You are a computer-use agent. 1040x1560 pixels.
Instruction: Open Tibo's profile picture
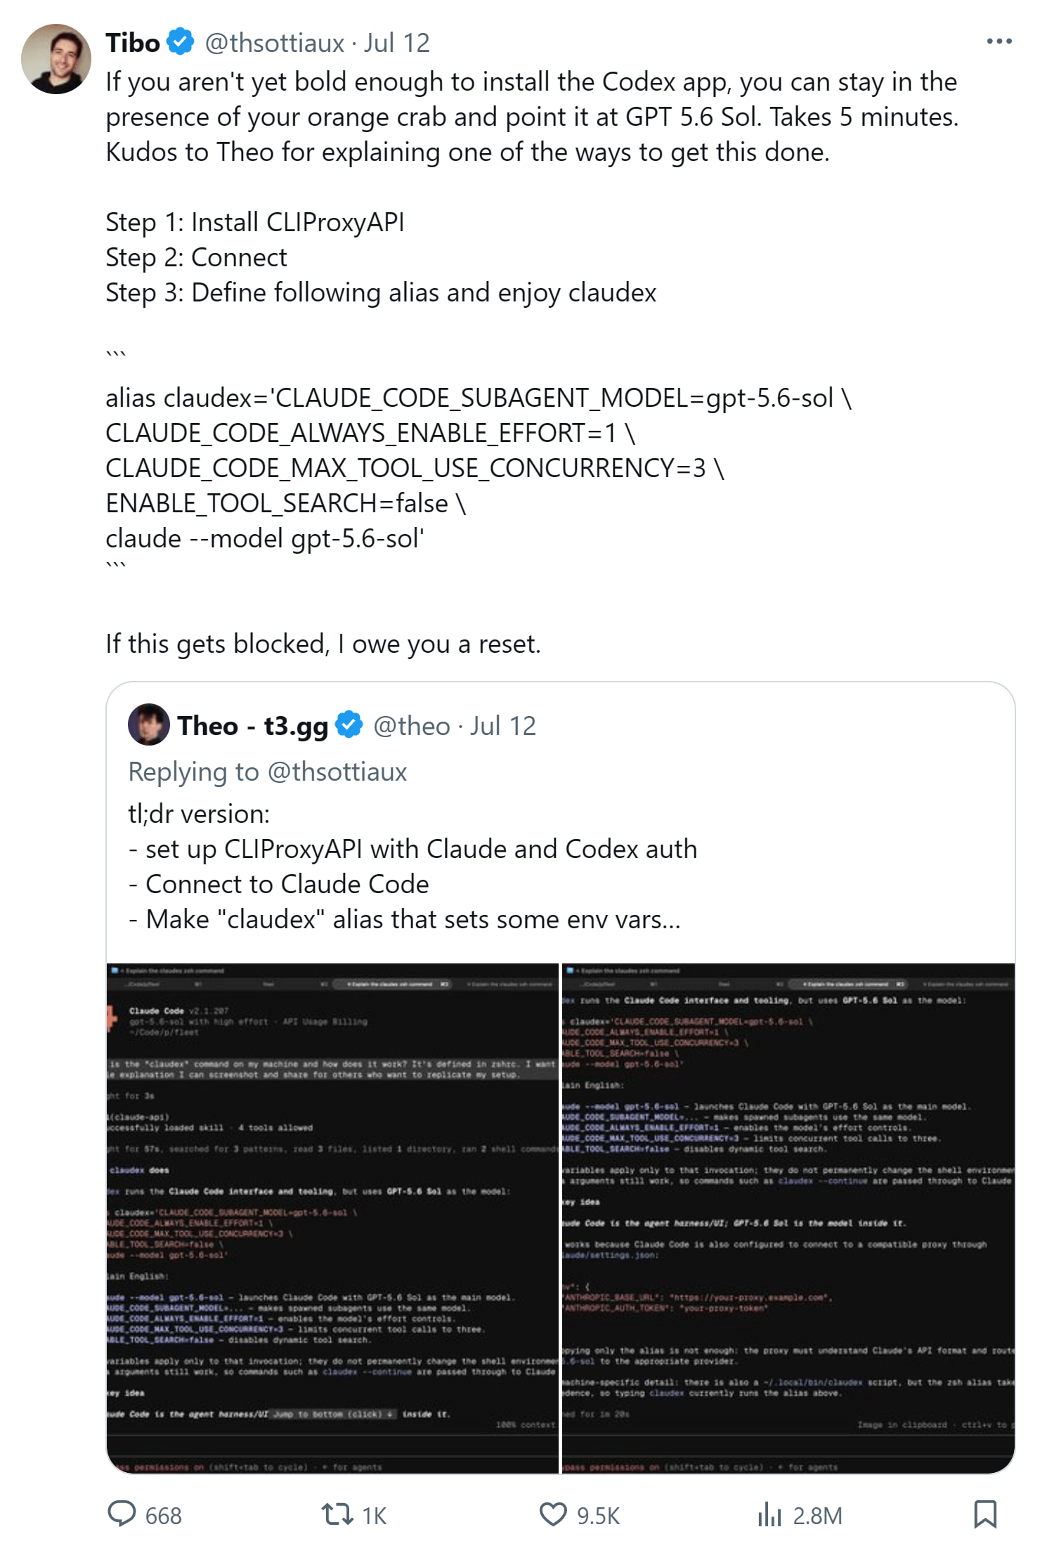pos(56,59)
